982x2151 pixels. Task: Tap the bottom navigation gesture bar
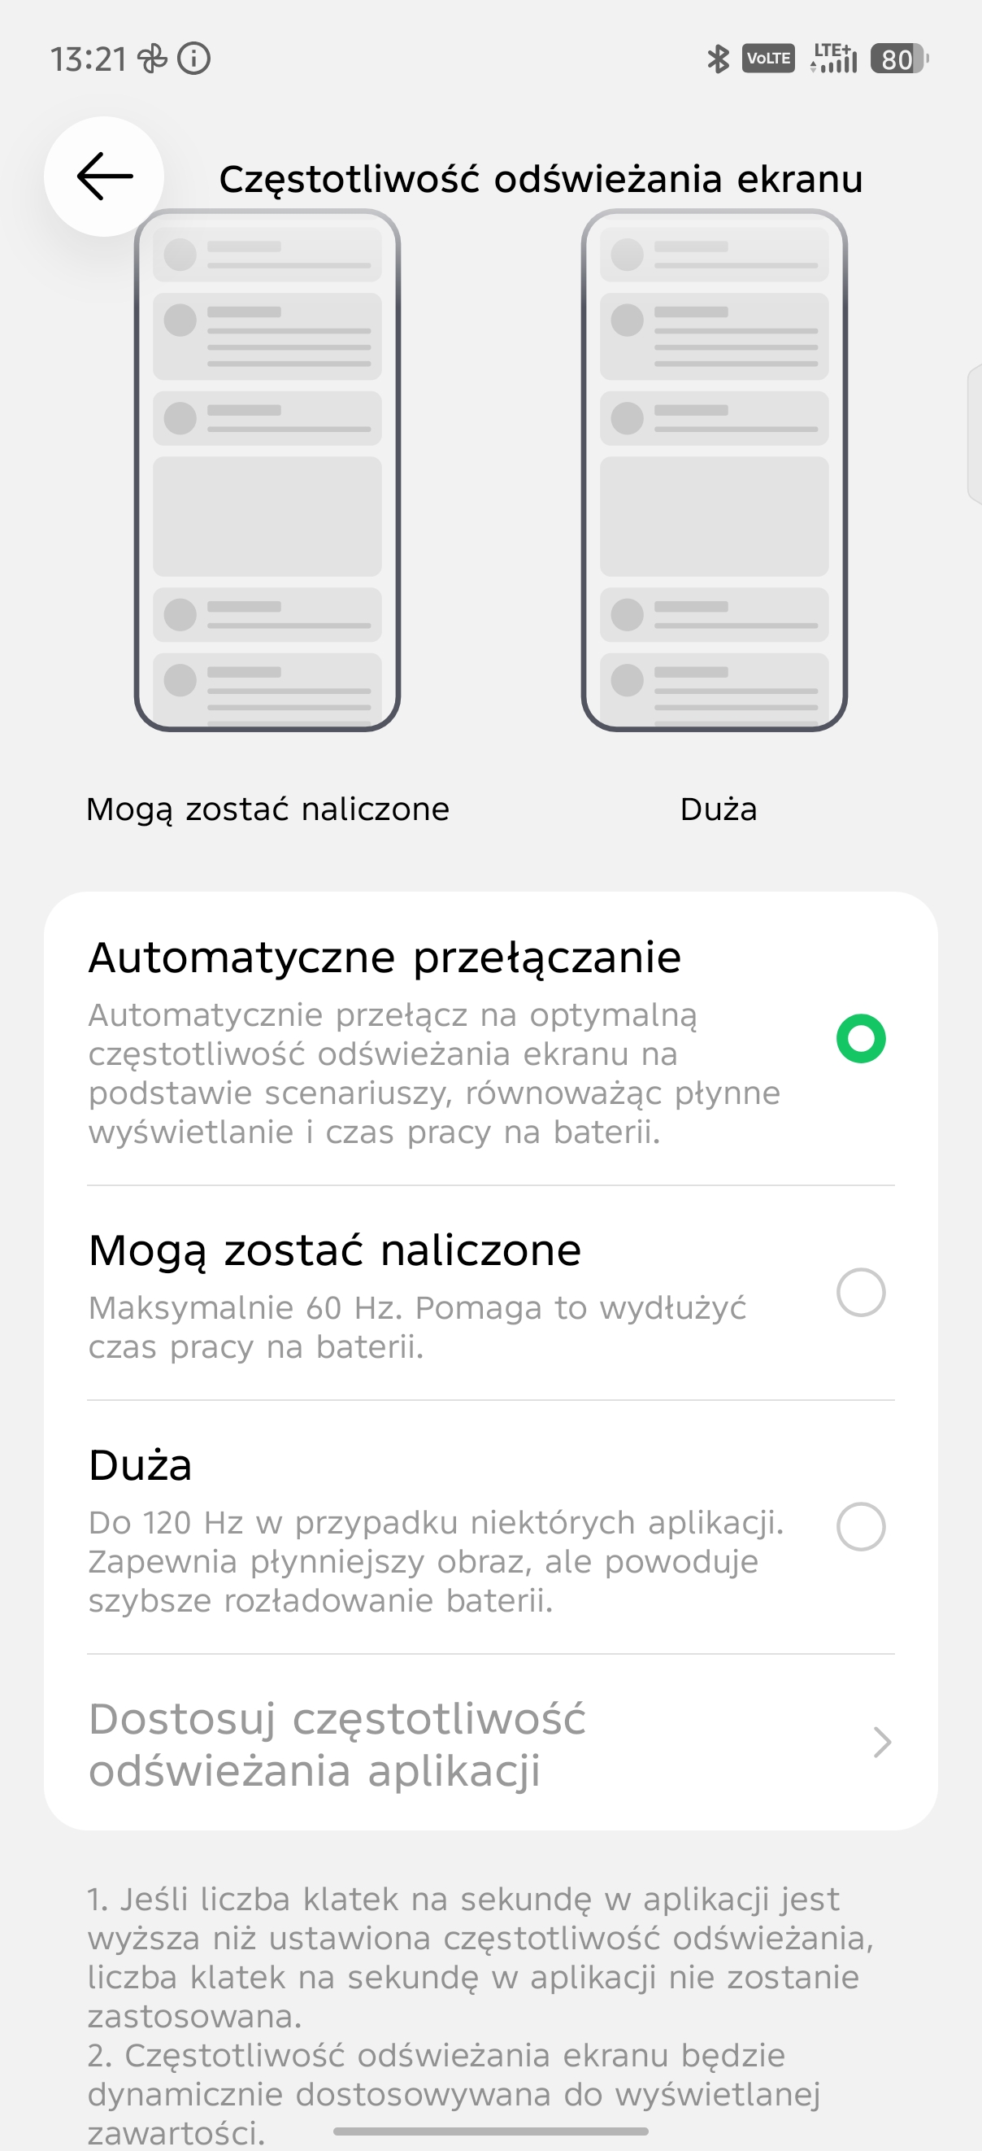[x=490, y=2131]
